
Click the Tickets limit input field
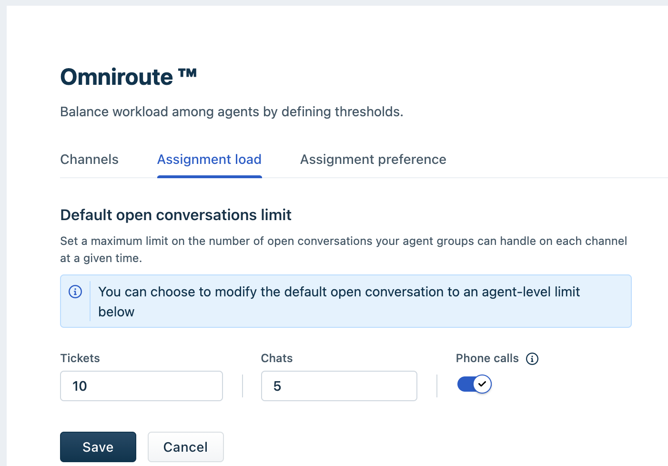[x=142, y=386]
